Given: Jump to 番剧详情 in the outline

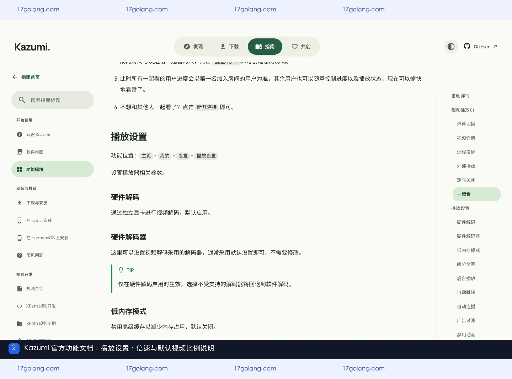Looking at the screenshot, I should pyautogui.click(x=460, y=96).
